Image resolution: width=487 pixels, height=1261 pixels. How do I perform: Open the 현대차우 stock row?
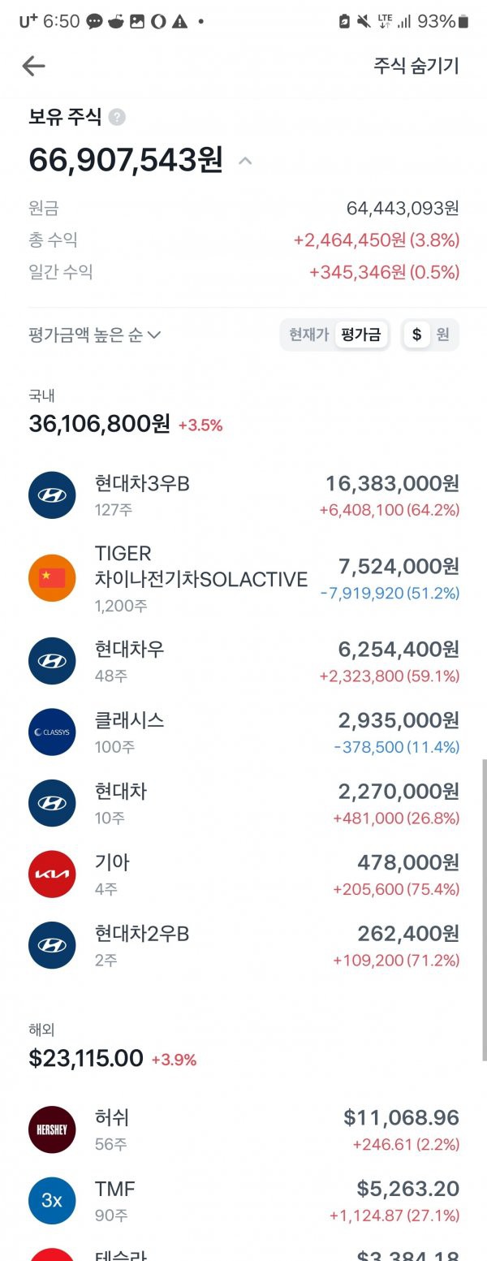click(x=243, y=662)
